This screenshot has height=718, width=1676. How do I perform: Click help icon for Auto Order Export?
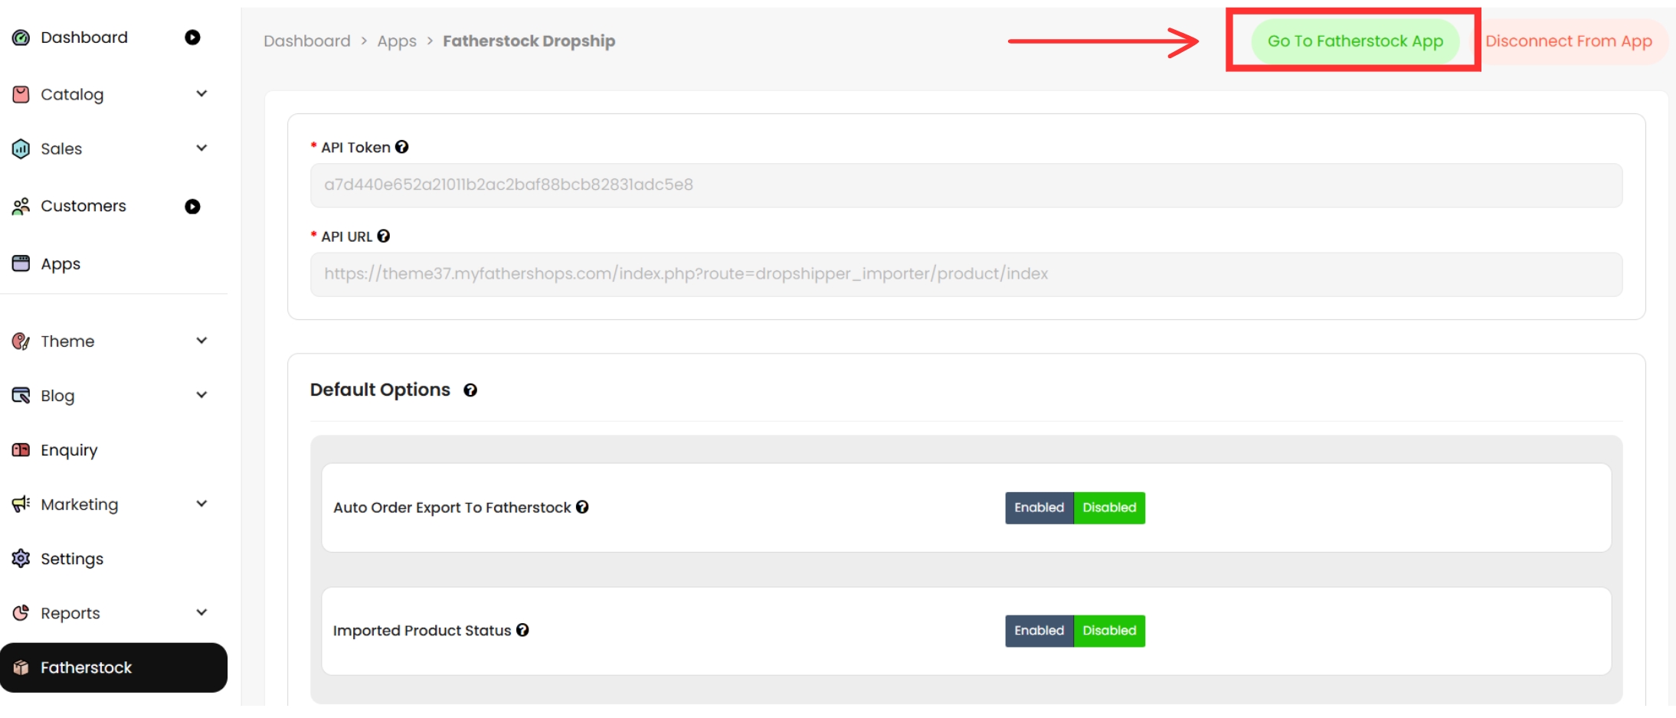(x=582, y=507)
